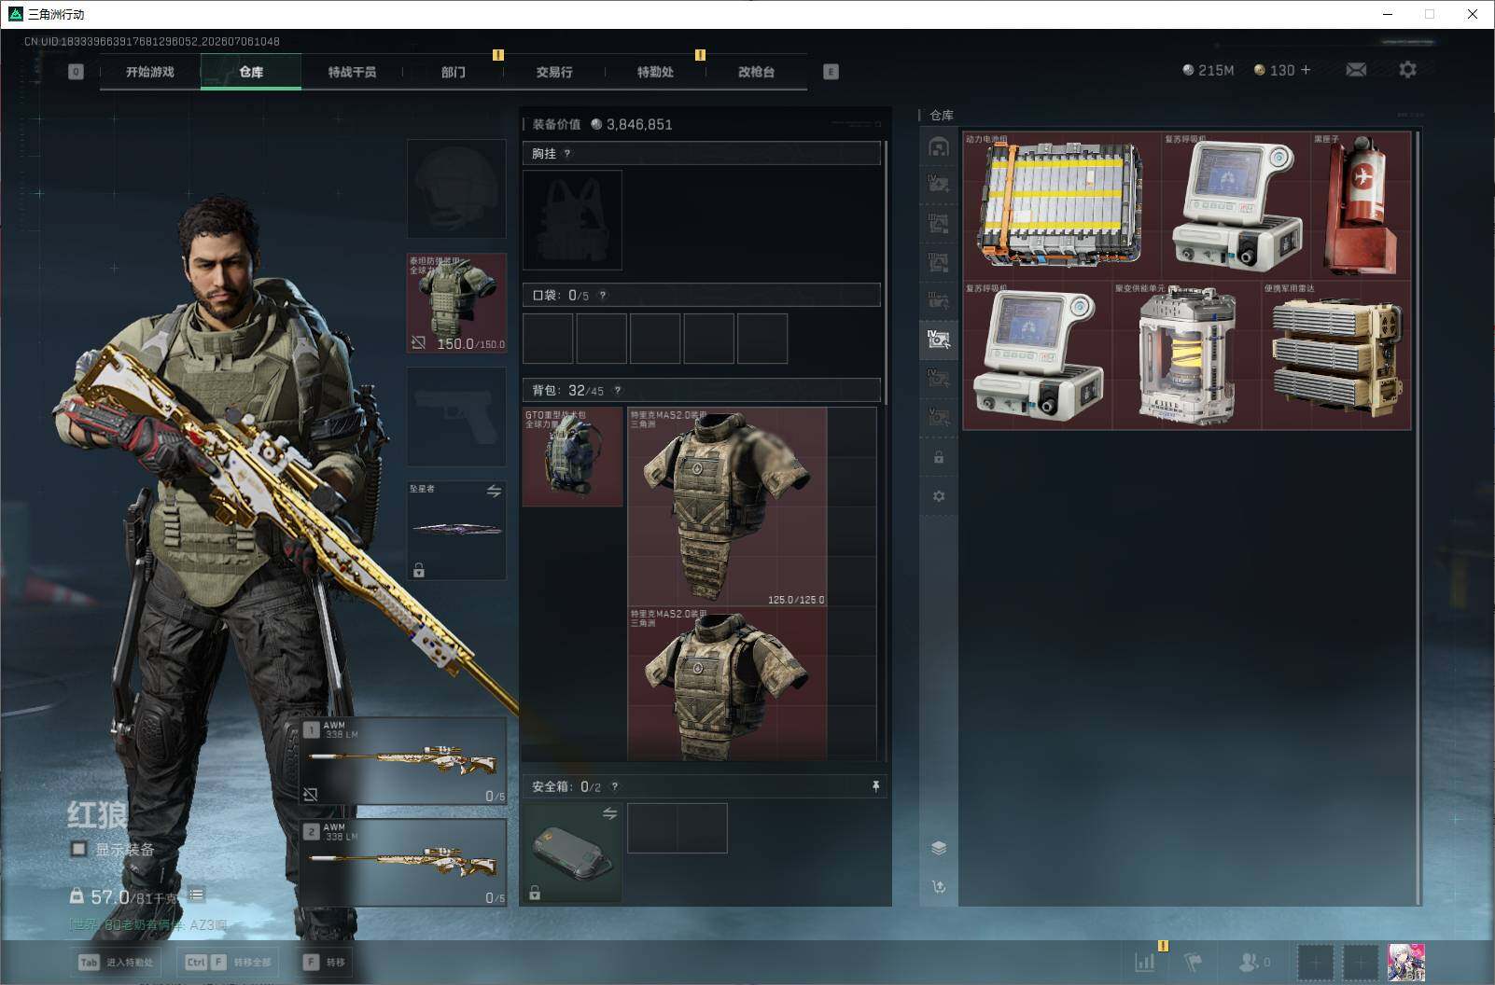This screenshot has height=985, width=1495.
Task: Click the empty helmet equipment slot
Action: tap(456, 189)
